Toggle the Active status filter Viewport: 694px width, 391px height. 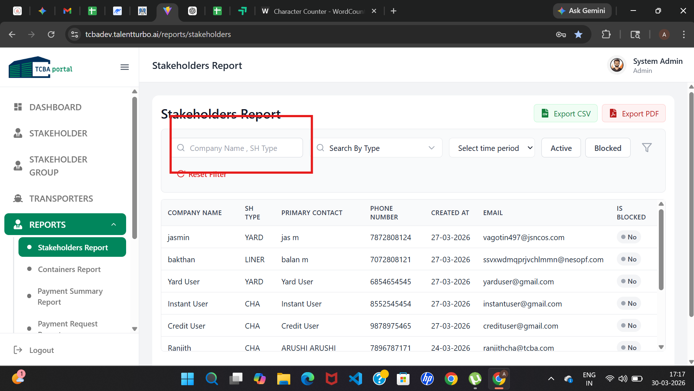(x=561, y=148)
